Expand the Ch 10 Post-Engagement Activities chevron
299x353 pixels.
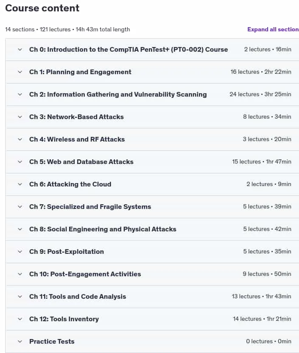[20, 274]
